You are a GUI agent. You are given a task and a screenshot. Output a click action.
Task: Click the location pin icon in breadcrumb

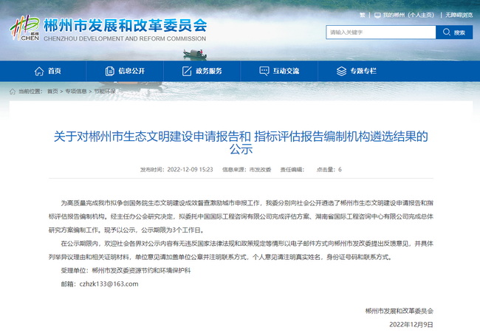click(x=13, y=92)
